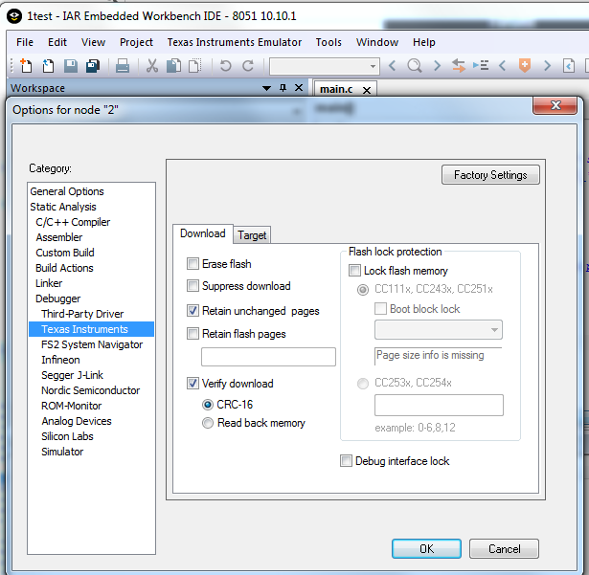
Task: Click the Retain flash pages text field
Action: 268,357
